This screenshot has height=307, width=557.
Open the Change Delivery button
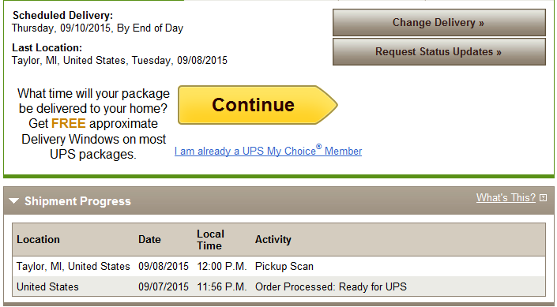pos(439,23)
